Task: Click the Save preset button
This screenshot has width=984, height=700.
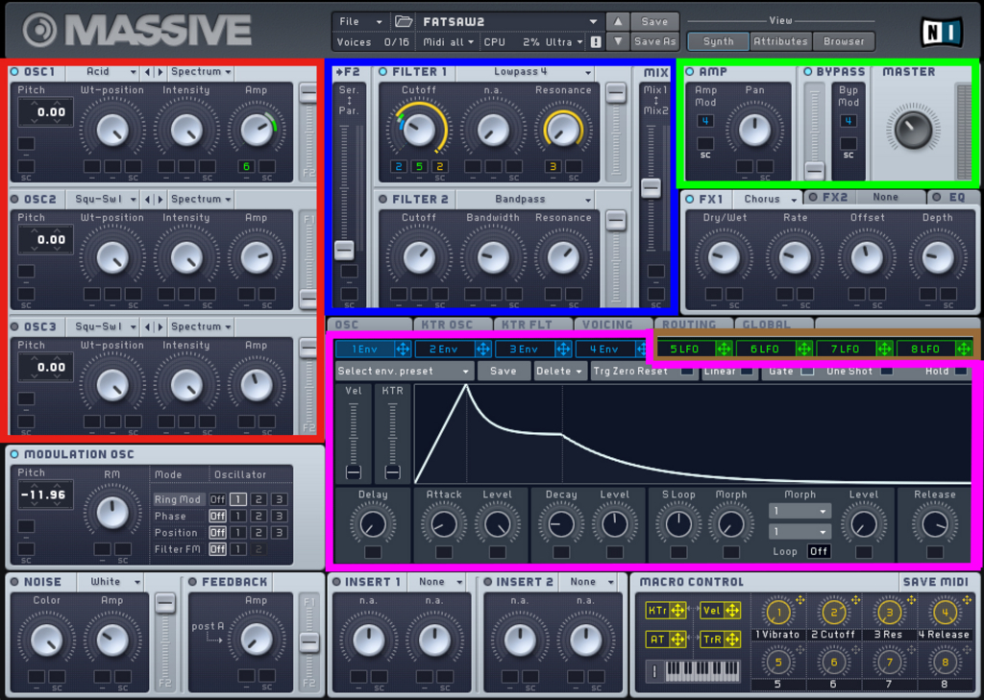Action: 654,21
